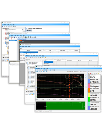Viewport: 104px width, 134px height.
Task: Toggle the eye icon at bottom of Menu Editor
Action: coord(3,57)
